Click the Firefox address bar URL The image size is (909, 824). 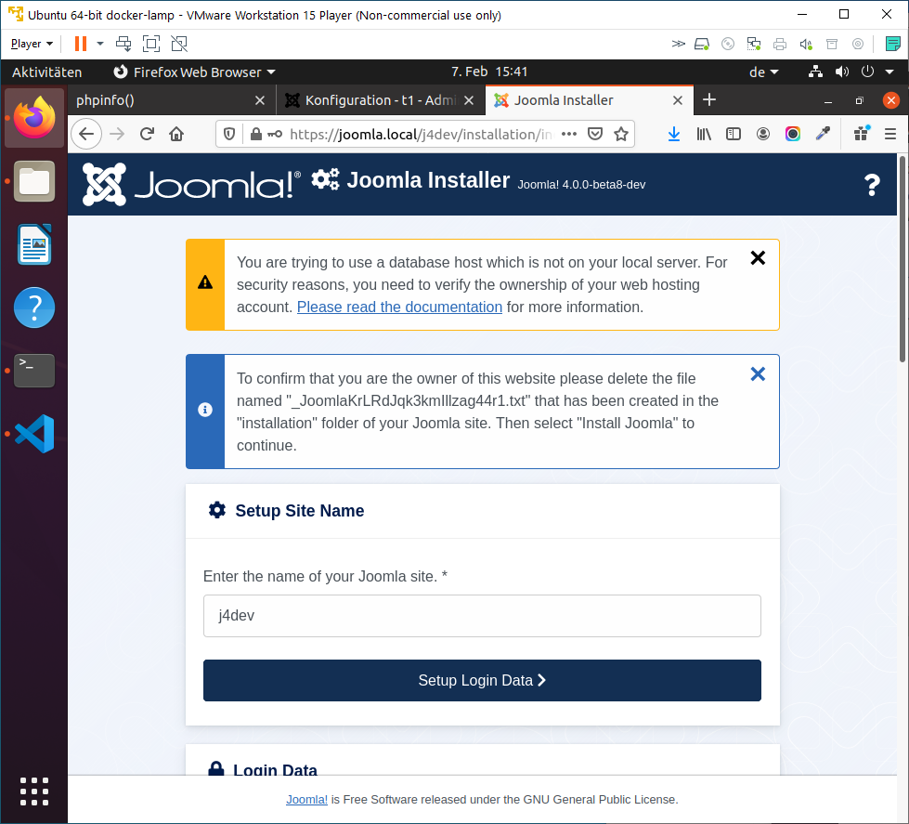click(421, 135)
